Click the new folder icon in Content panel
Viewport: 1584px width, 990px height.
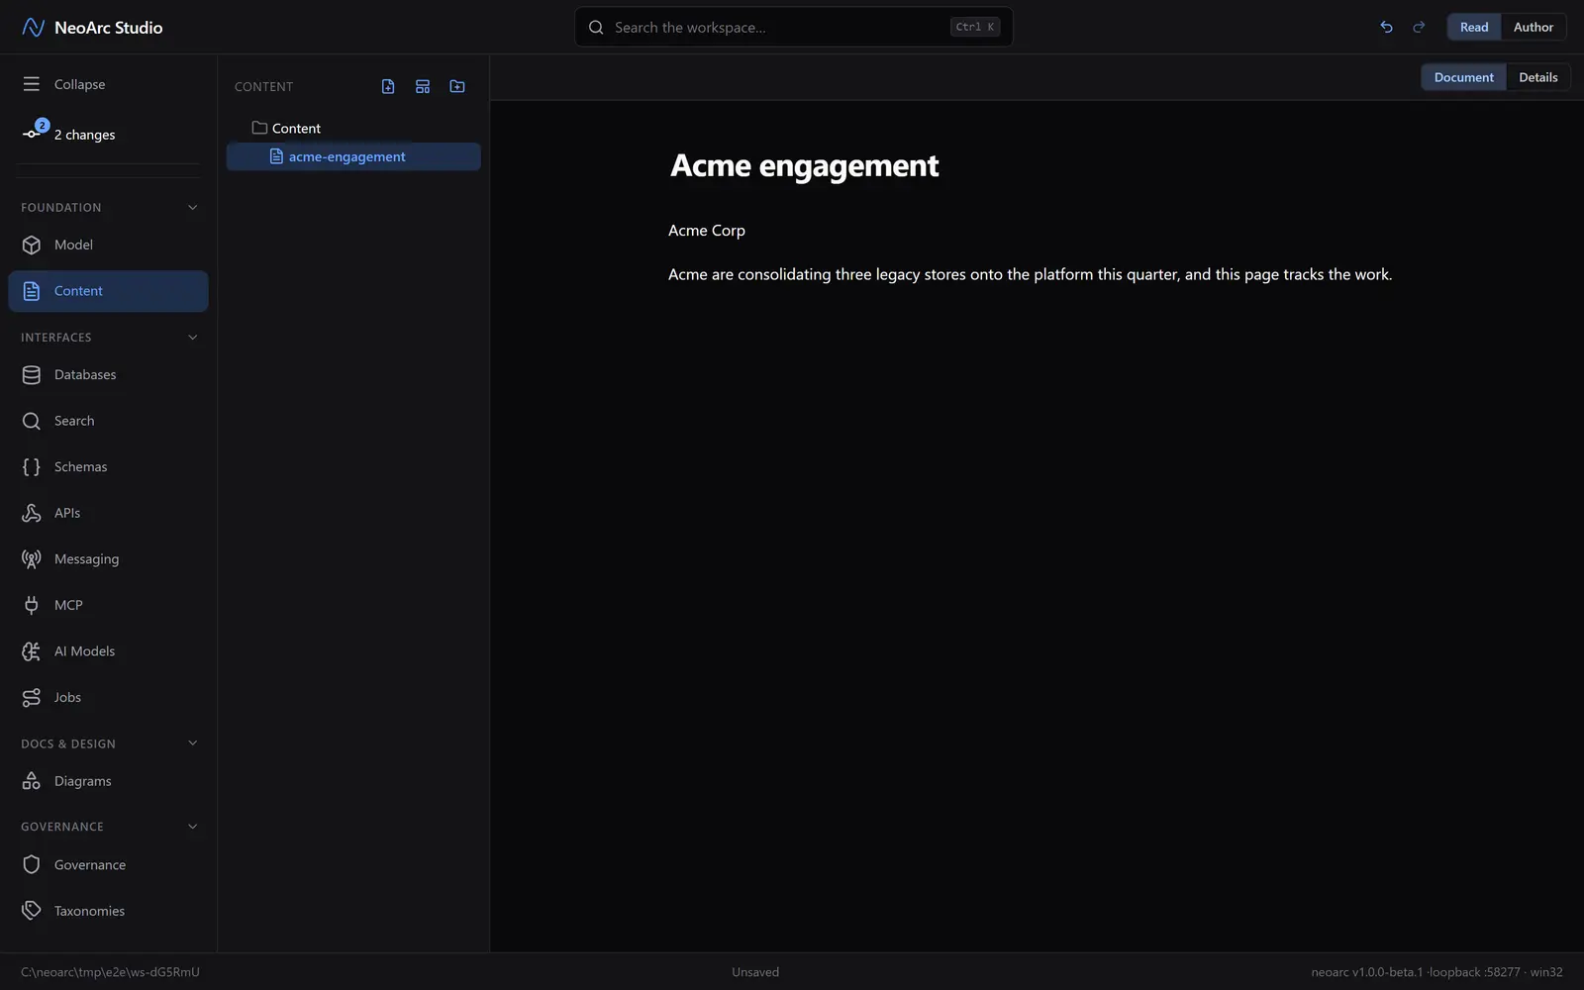click(457, 87)
